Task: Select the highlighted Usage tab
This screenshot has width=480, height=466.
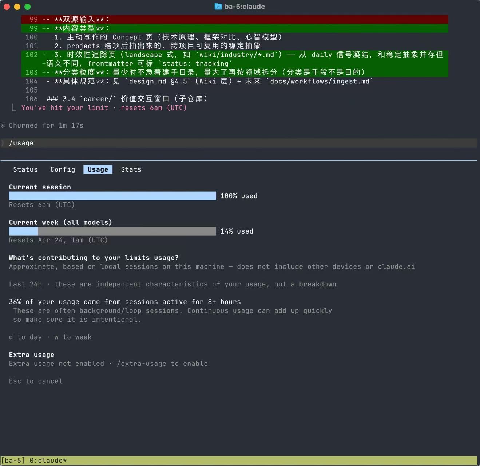Action: [x=98, y=169]
